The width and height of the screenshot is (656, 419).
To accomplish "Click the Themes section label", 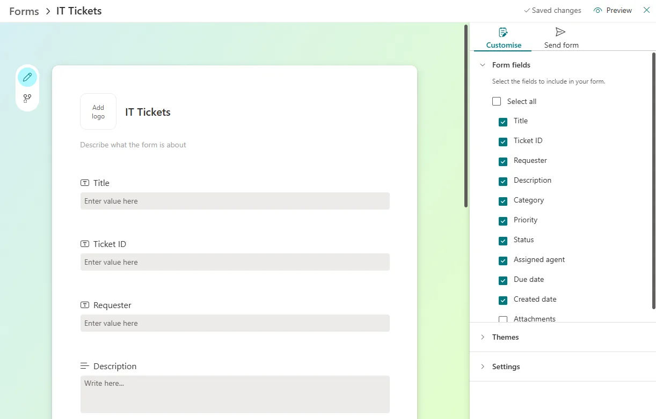I will 506,337.
